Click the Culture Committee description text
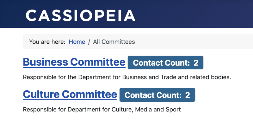Screen dimensions: 253x124 (x=102, y=110)
